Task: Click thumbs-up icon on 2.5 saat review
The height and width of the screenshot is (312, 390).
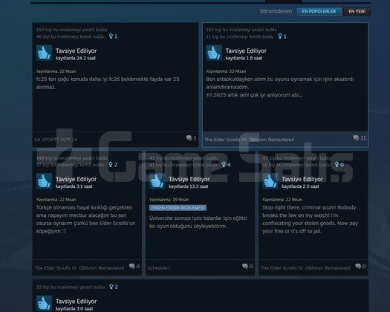Action: [x=270, y=181]
